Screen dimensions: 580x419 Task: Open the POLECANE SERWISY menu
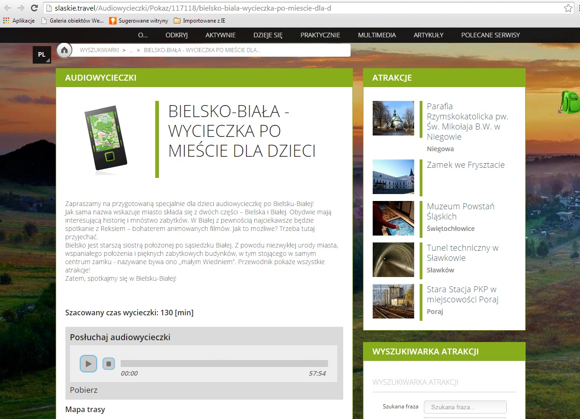click(491, 35)
